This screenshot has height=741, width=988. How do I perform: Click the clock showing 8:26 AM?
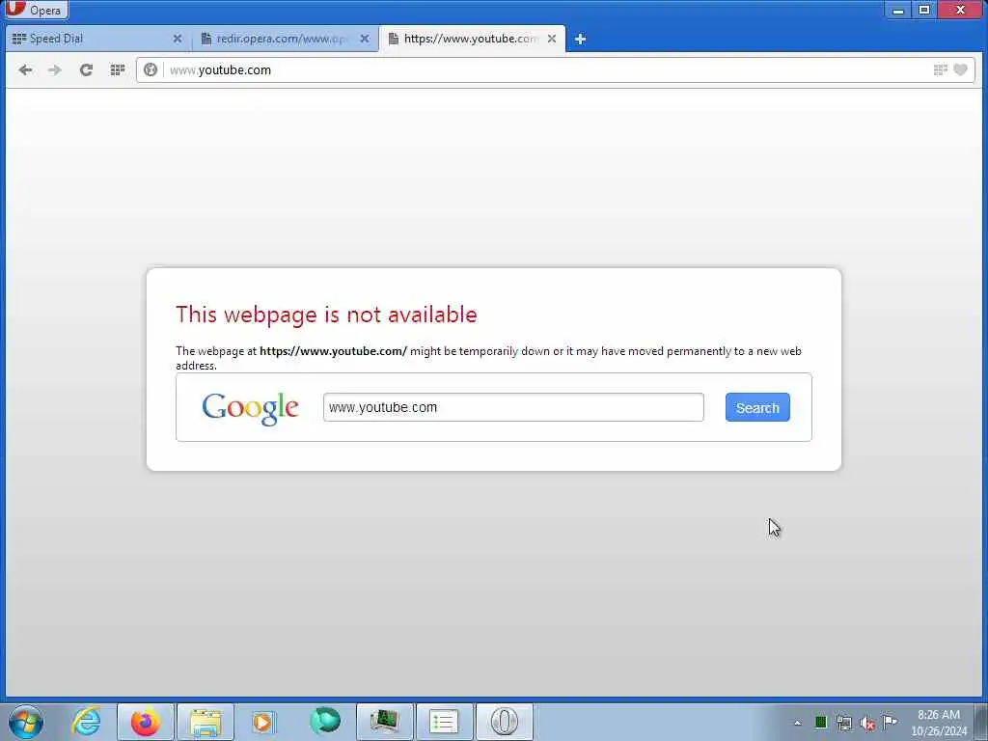point(938,722)
